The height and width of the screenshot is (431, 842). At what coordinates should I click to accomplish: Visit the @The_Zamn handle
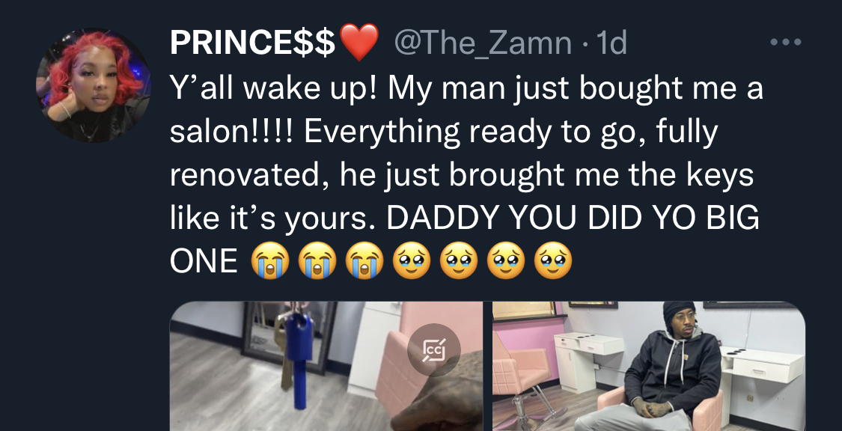483,43
